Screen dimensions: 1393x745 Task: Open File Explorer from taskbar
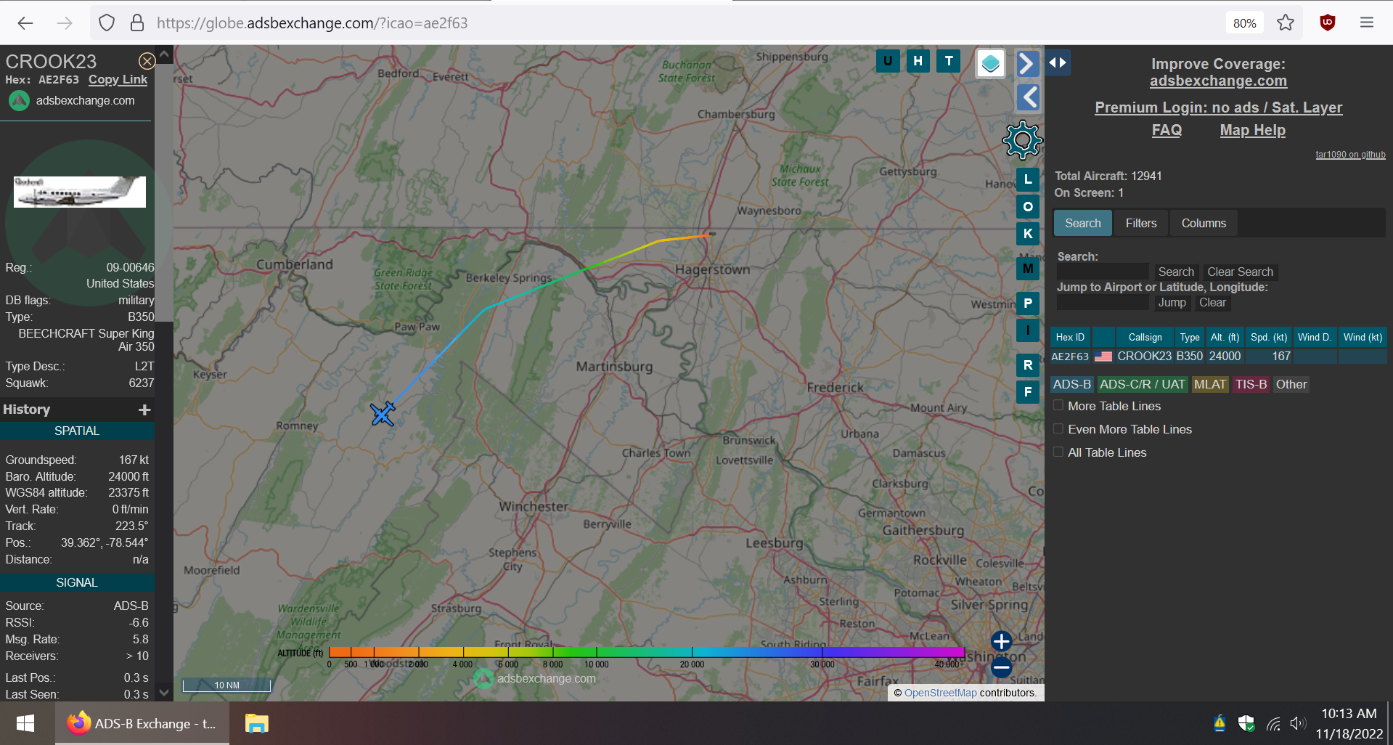(x=256, y=723)
